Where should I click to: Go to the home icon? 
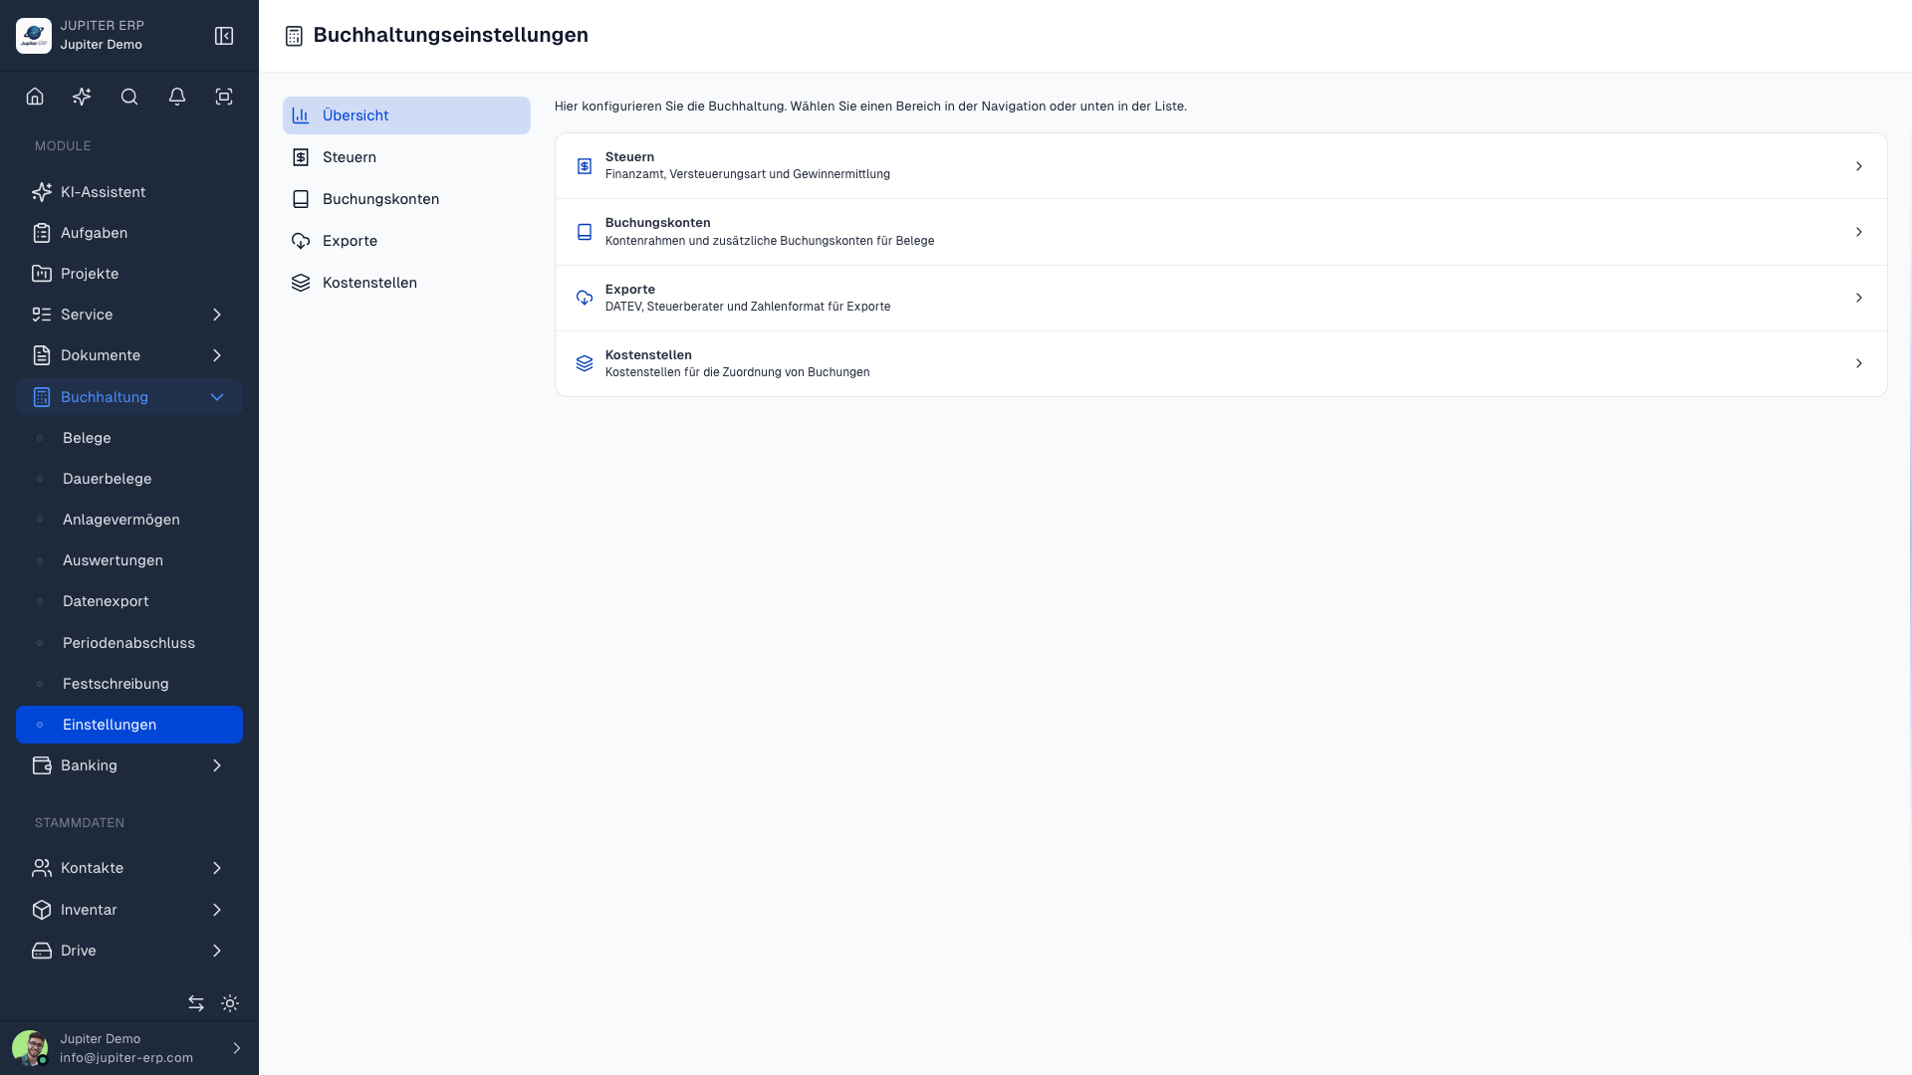pyautogui.click(x=35, y=97)
